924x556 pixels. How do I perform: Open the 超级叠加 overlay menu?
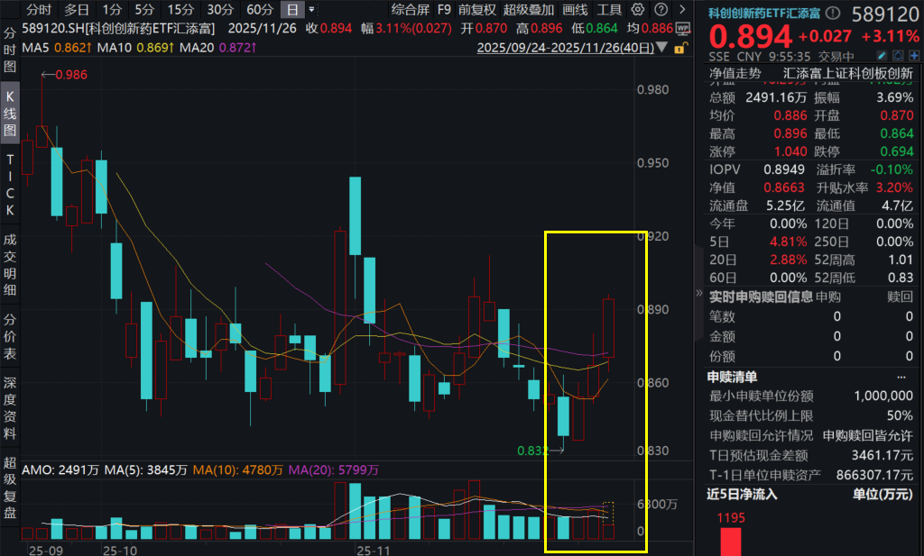529,9
